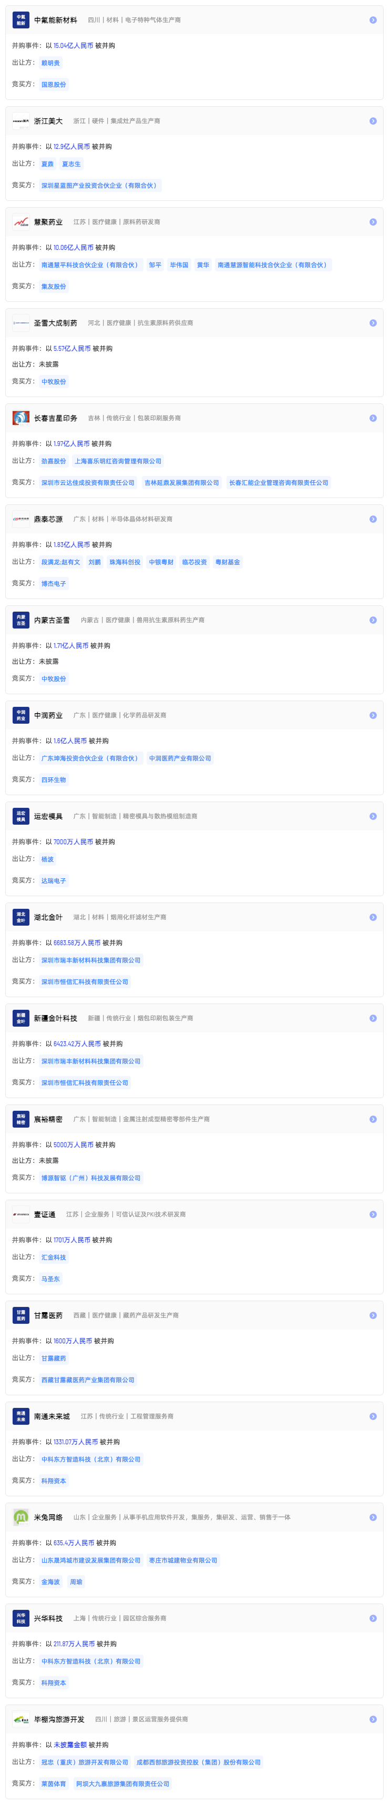Click the 未披露金额 text
The image size is (391, 1805).
pyautogui.click(x=71, y=1744)
